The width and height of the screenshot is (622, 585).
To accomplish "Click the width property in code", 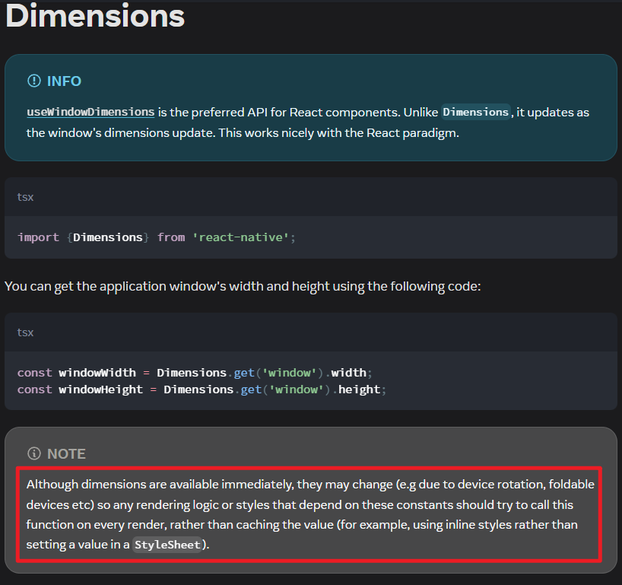I will click(348, 373).
